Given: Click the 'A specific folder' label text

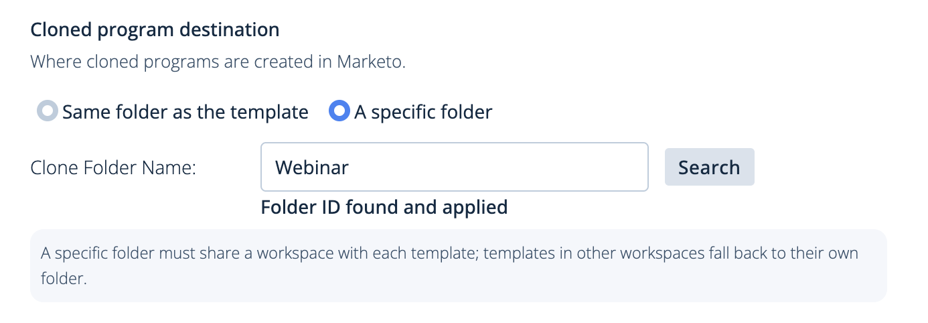Looking at the screenshot, I should coord(423,112).
